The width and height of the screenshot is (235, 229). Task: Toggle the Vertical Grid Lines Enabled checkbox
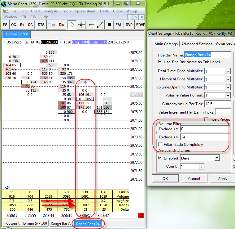pyautogui.click(x=160, y=158)
